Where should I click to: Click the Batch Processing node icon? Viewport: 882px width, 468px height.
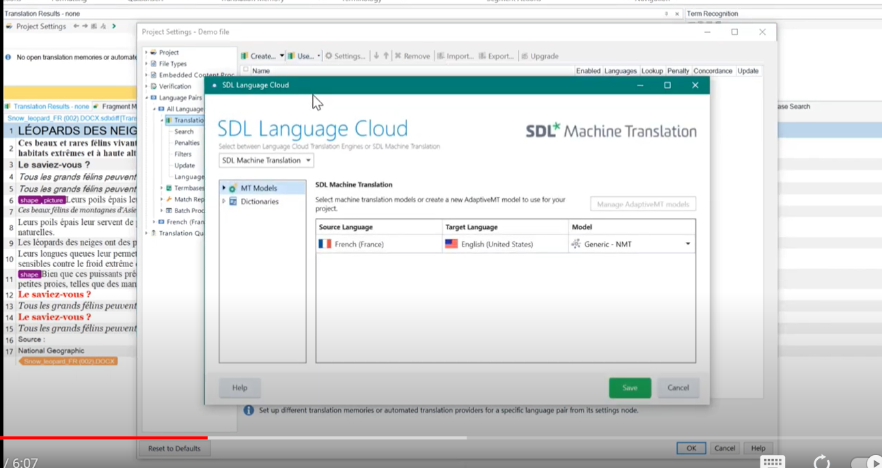point(169,210)
